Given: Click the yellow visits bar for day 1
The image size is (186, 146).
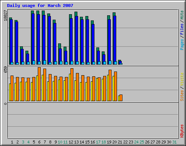Looking at the screenshot, I should [10, 92].
